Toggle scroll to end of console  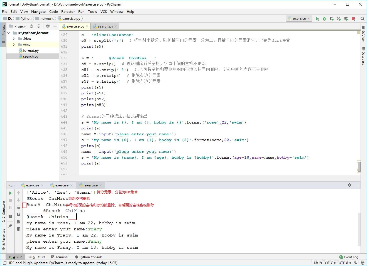pos(18,214)
